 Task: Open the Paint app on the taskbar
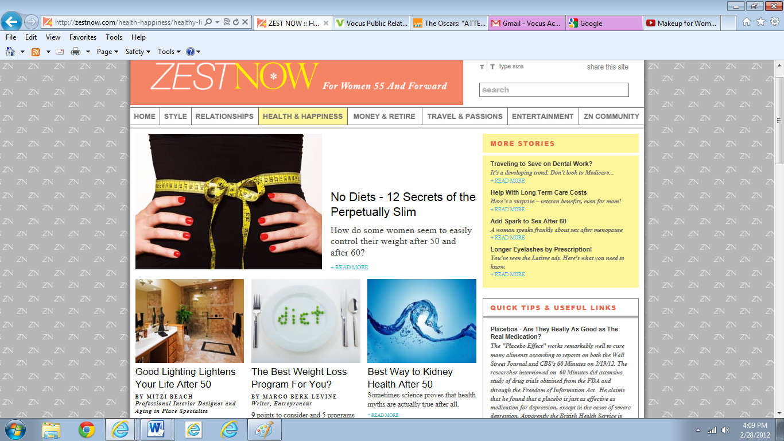point(264,430)
